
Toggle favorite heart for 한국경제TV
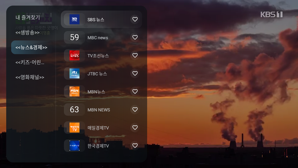(135, 146)
